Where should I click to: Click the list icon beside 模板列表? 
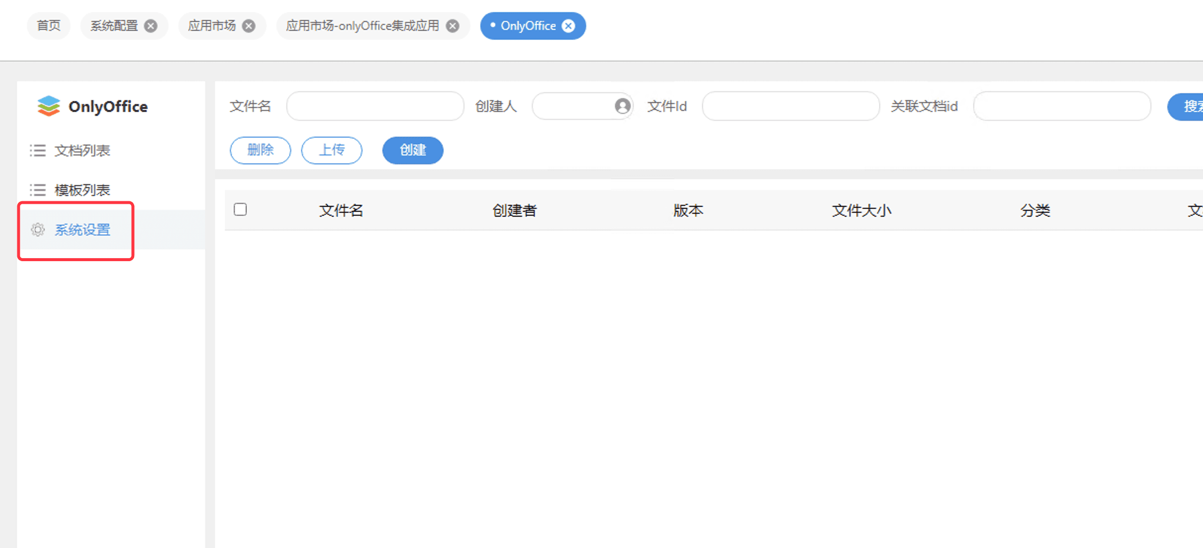click(x=37, y=189)
